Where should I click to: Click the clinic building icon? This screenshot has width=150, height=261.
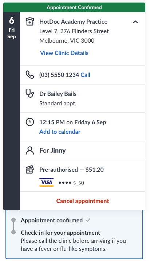click(x=30, y=22)
